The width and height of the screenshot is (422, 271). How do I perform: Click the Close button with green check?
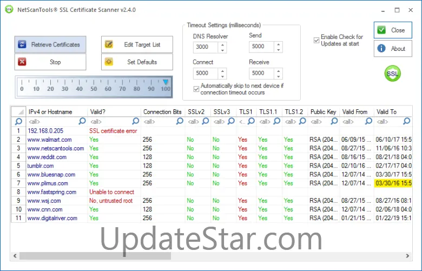click(393, 30)
